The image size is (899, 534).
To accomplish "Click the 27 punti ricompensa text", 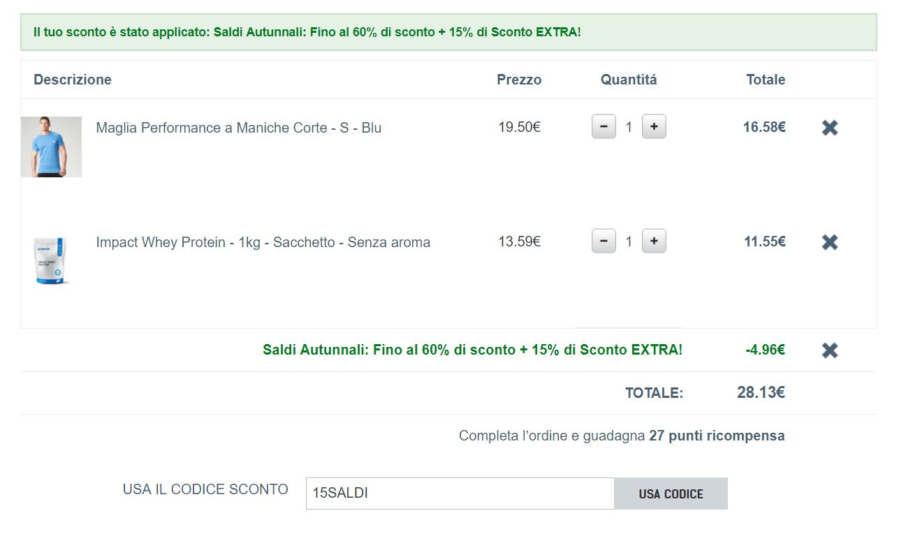I will [x=716, y=436].
